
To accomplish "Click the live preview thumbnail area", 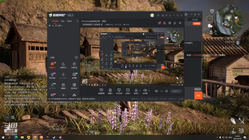I will [x=132, y=57].
